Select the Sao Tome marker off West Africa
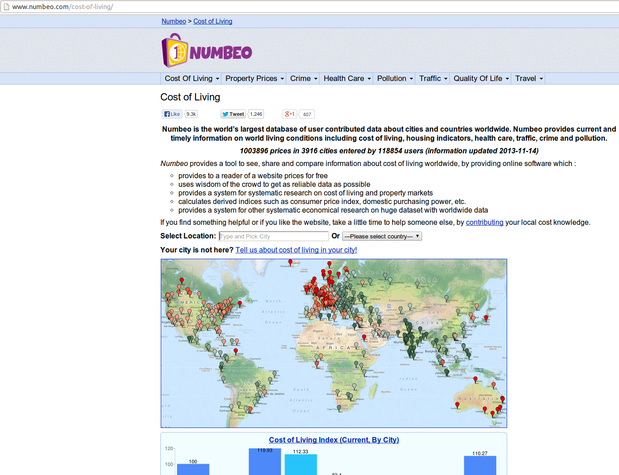The height and width of the screenshot is (475, 619). (317, 364)
